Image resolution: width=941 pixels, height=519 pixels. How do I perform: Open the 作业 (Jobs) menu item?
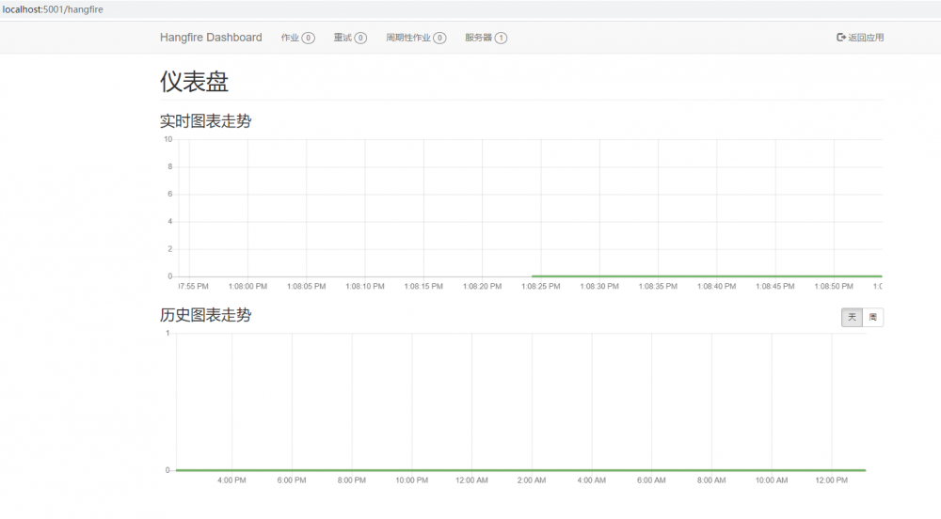click(297, 38)
